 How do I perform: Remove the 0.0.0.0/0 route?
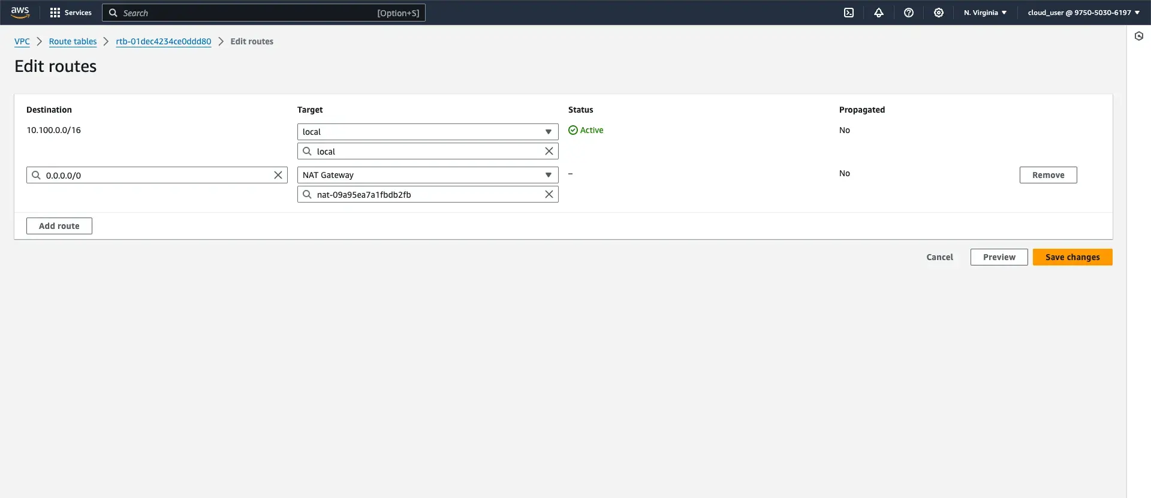(x=1048, y=175)
